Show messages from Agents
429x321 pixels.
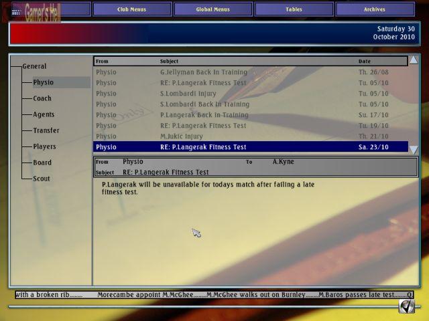point(44,114)
